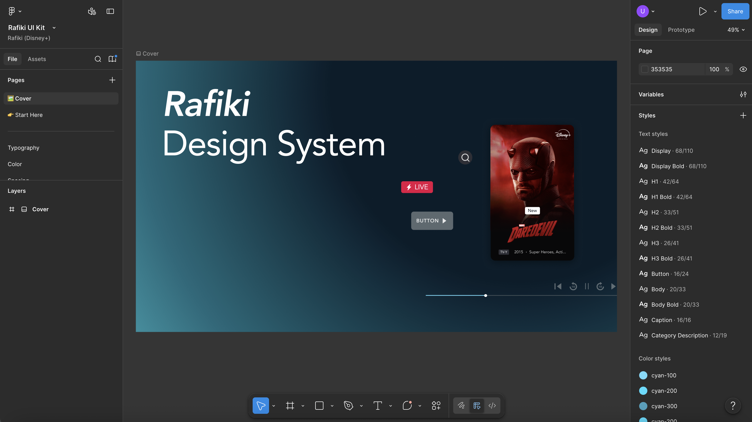Viewport: 752px width, 422px height.
Task: Select the Pen tool
Action: pyautogui.click(x=348, y=405)
